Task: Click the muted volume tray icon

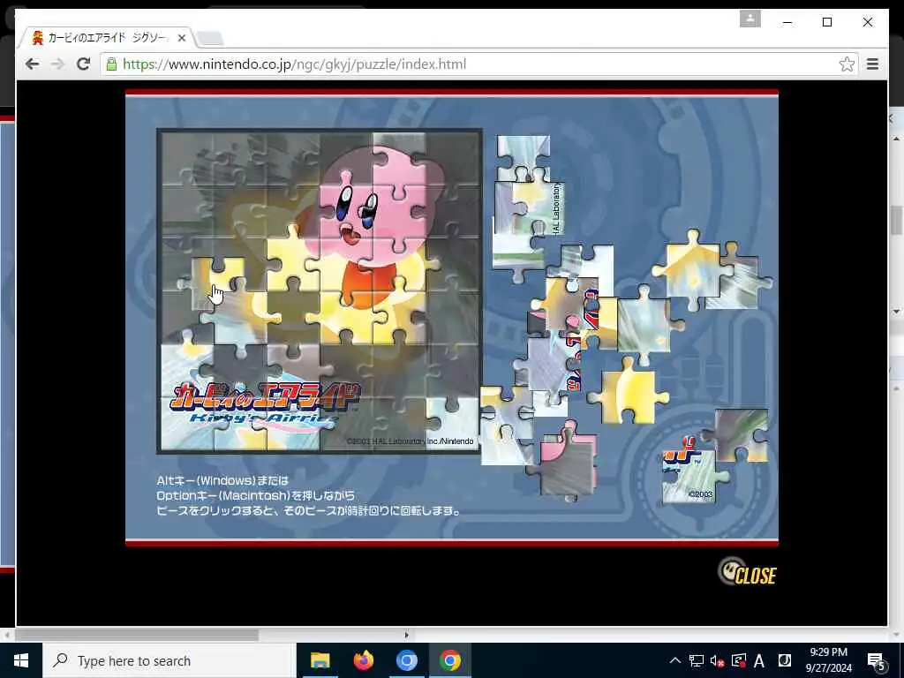Action: tap(717, 660)
